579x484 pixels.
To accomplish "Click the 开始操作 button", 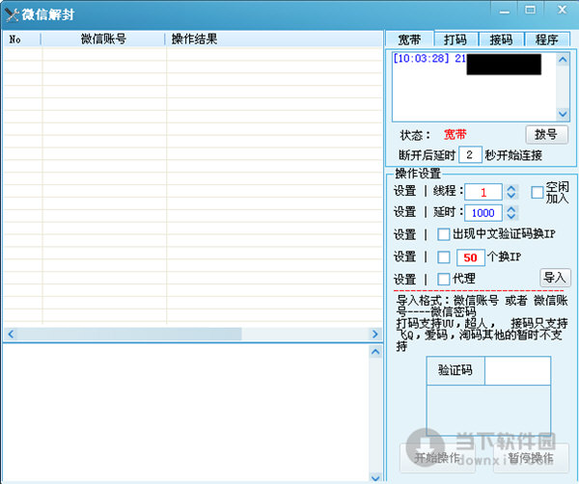I will pyautogui.click(x=437, y=458).
